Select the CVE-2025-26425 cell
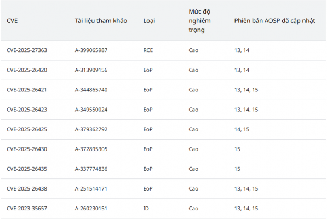 tap(27, 129)
